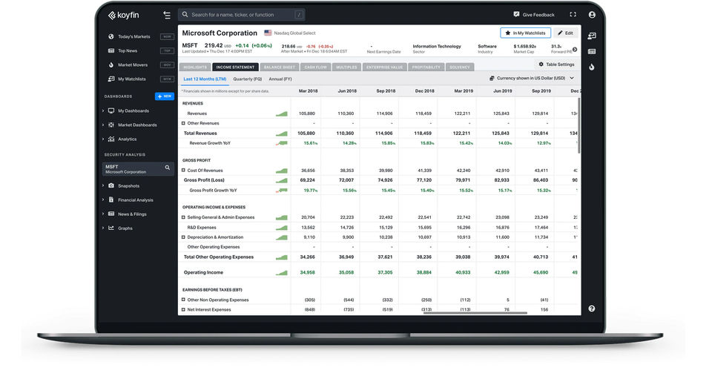Click the MSFT security search icon

tap(167, 168)
